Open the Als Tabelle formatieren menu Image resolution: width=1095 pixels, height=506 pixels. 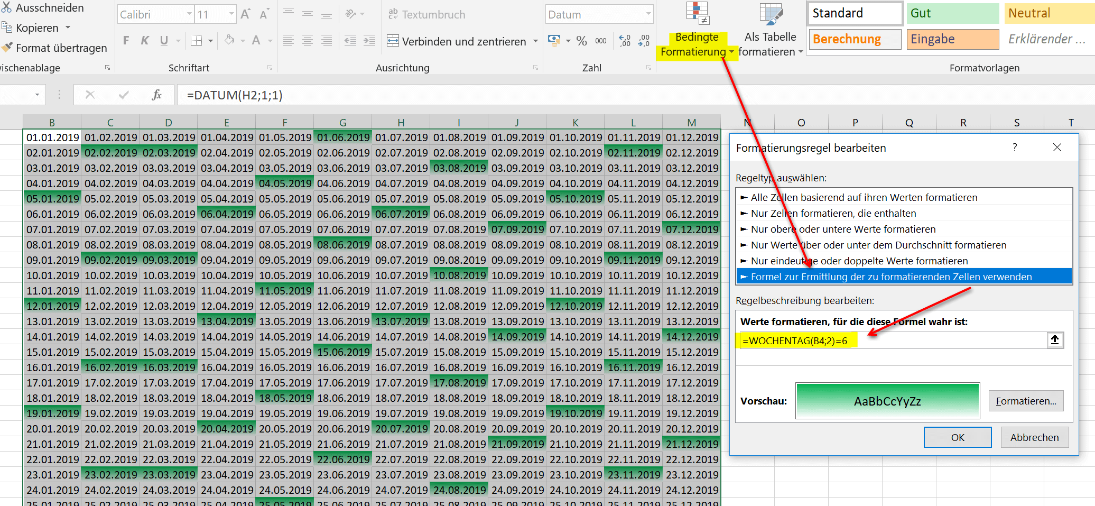[x=771, y=30]
